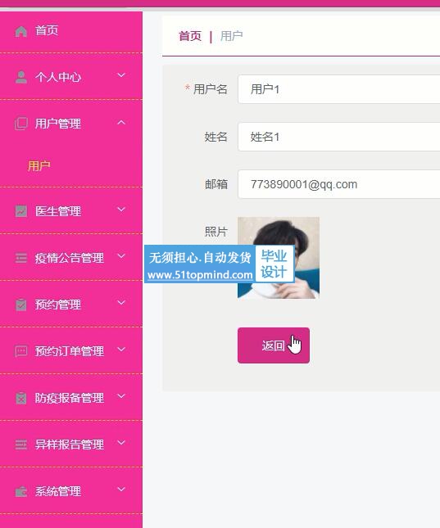Click the lines icon beside 异样报告管理
The width and height of the screenshot is (440, 528).
pyautogui.click(x=21, y=445)
